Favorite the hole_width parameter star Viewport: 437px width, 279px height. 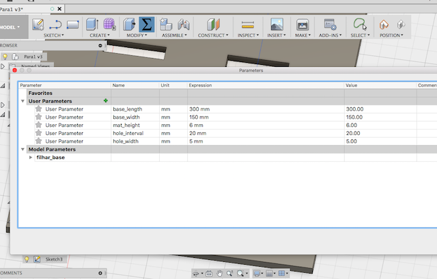pos(38,141)
